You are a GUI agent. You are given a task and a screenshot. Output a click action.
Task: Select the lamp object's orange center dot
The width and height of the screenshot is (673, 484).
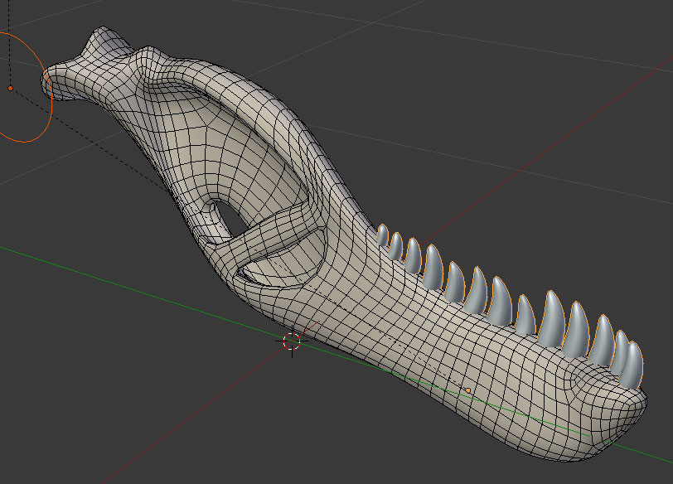click(x=10, y=89)
